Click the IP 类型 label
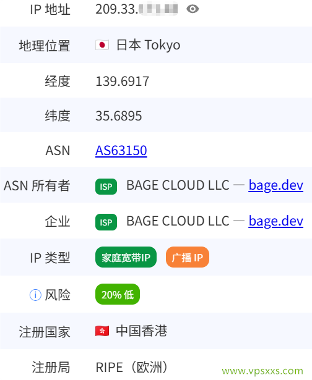 click(x=50, y=258)
